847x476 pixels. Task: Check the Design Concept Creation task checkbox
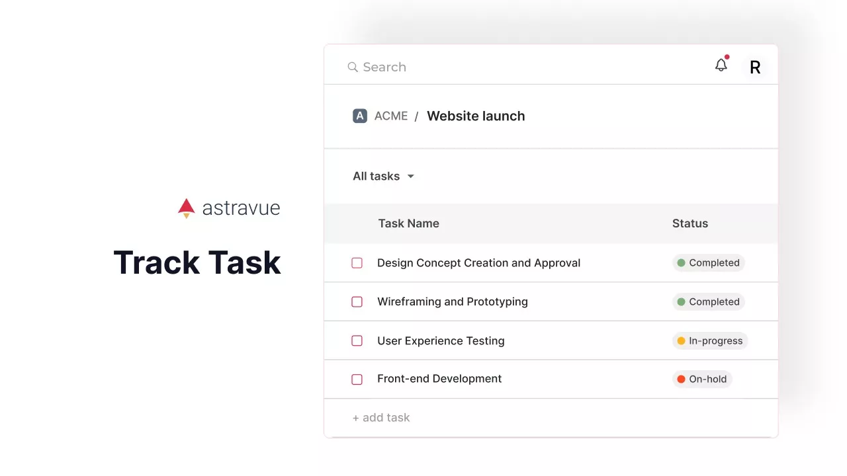click(x=357, y=263)
